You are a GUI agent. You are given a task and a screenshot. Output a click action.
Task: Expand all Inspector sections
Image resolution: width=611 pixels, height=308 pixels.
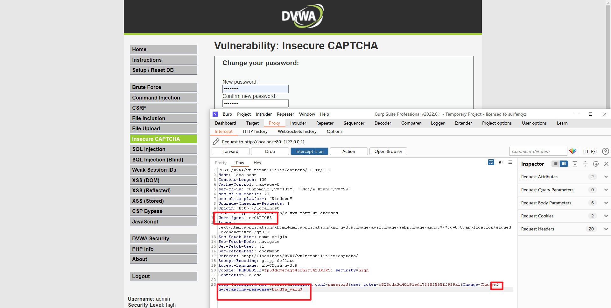coord(575,164)
